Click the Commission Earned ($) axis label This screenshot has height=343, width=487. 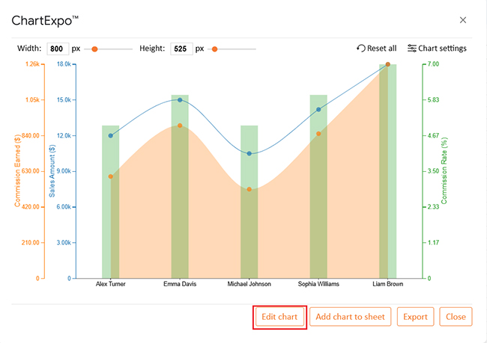pyautogui.click(x=17, y=170)
